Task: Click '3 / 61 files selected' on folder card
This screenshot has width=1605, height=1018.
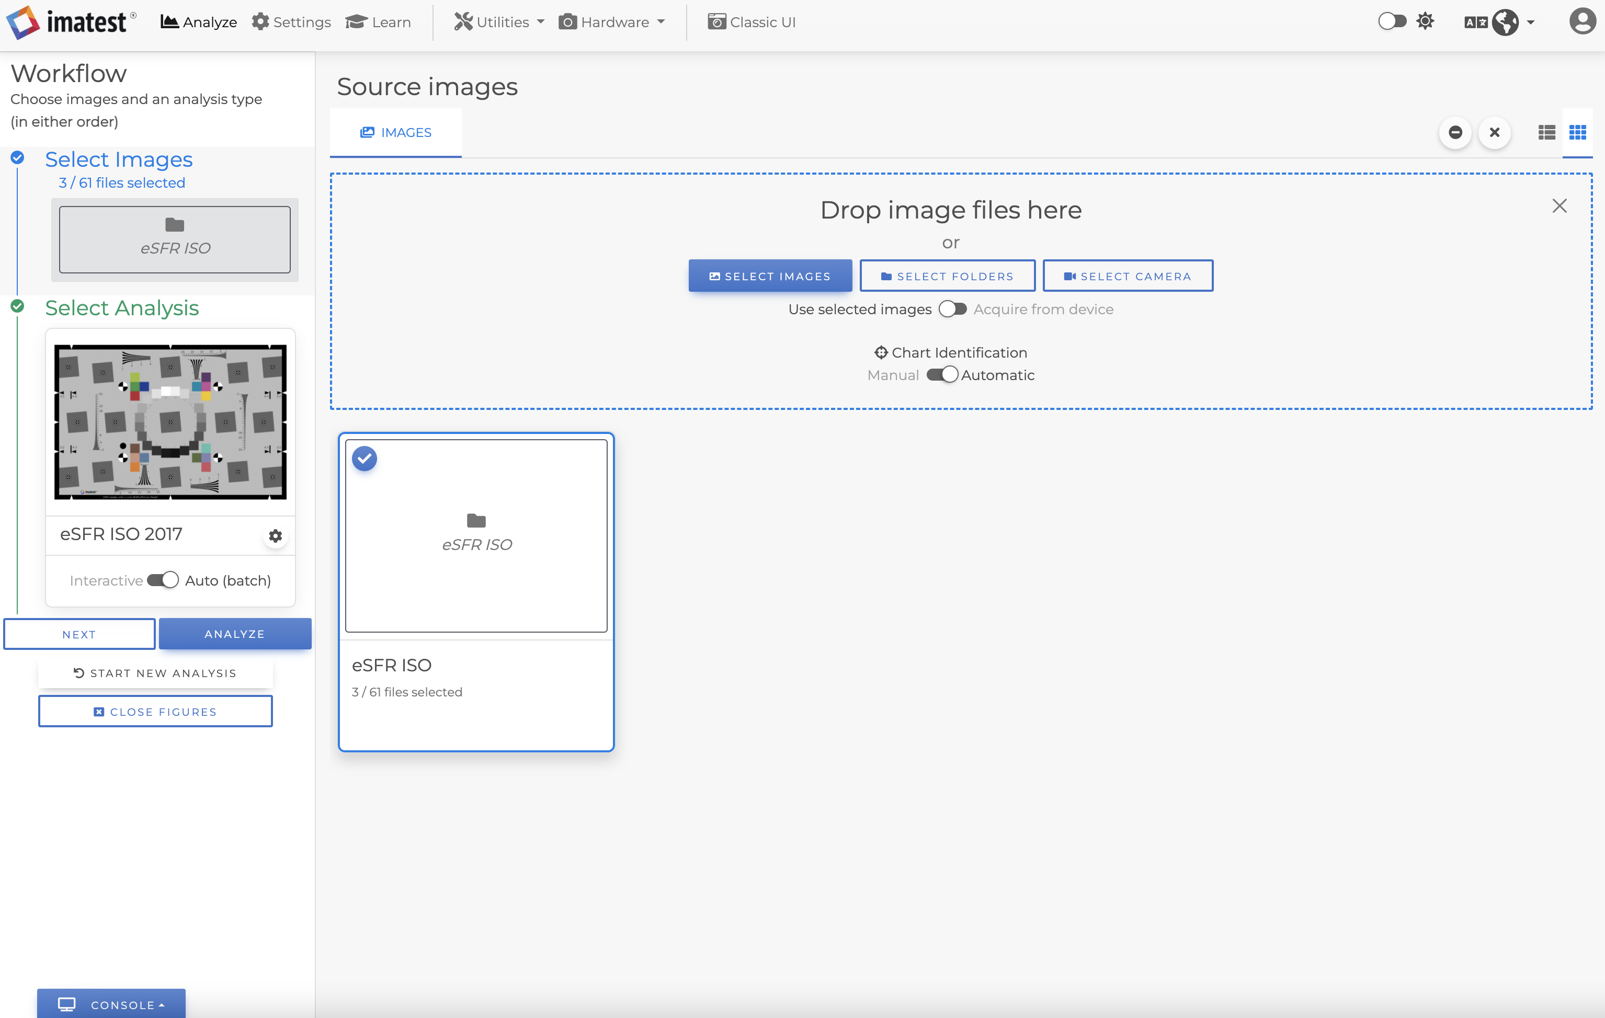Action: click(x=407, y=692)
